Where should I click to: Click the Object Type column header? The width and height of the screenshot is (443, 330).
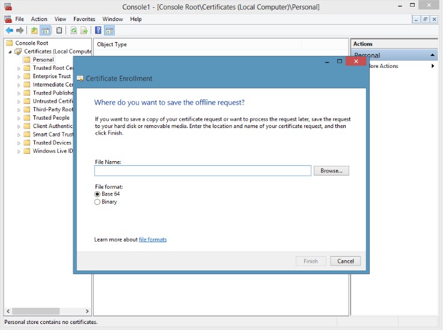click(198, 44)
